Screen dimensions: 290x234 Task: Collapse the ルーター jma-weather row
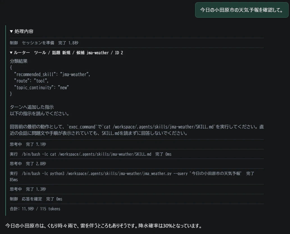point(67,53)
